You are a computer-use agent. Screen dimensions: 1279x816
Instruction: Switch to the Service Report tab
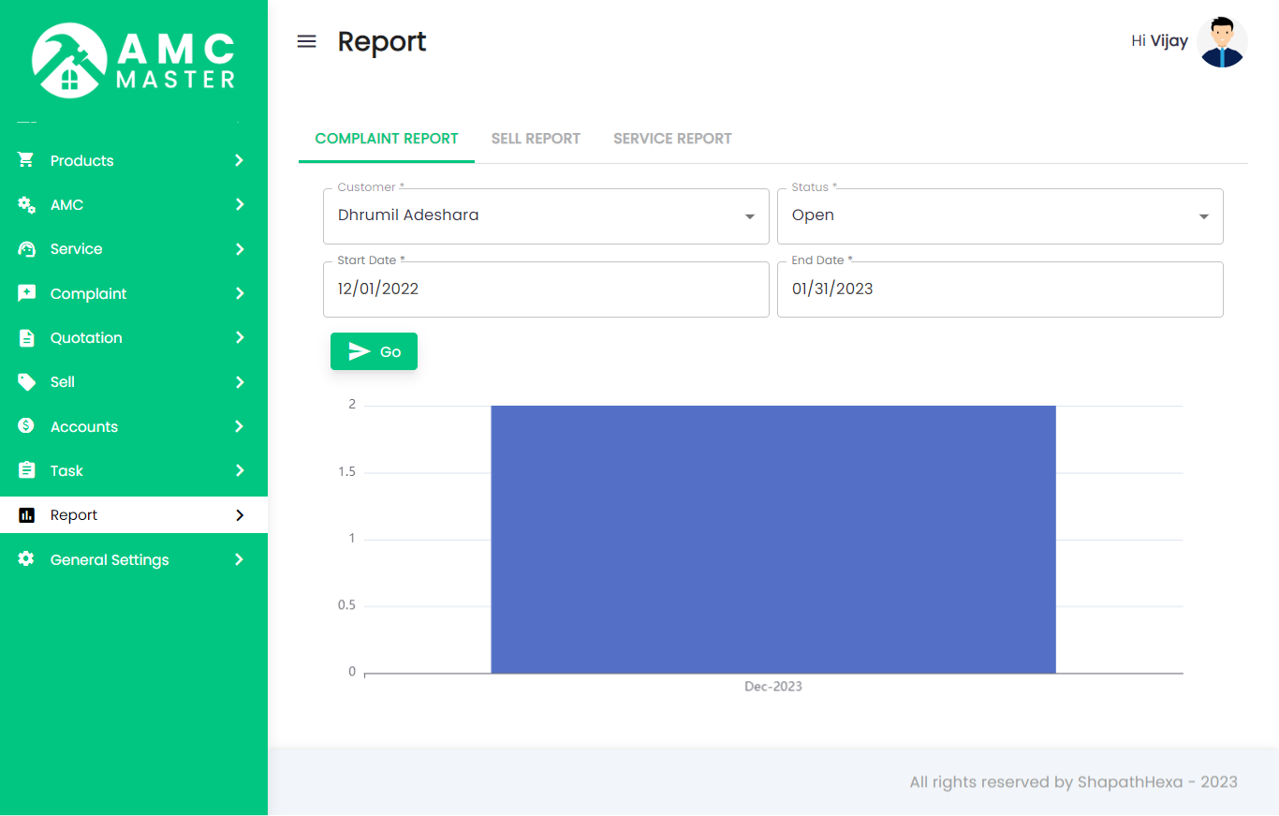click(672, 139)
